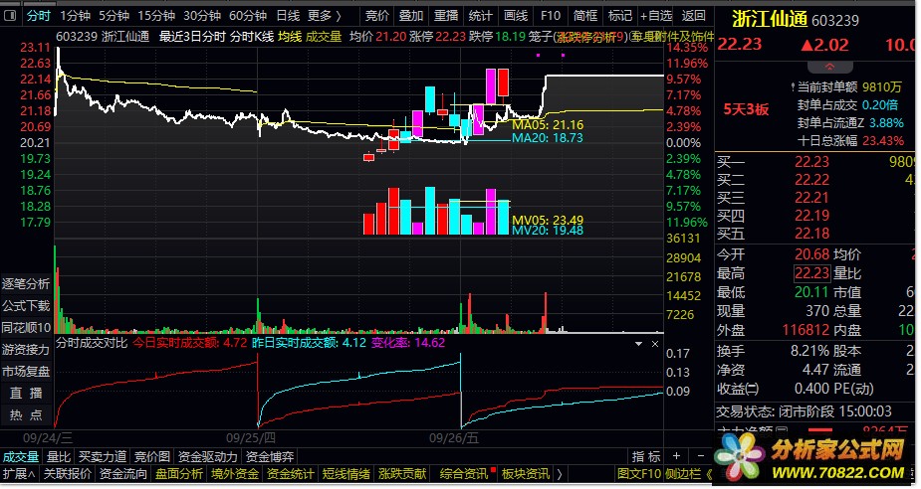
Task: Expand the 扩展 bottom section
Action: point(19,474)
